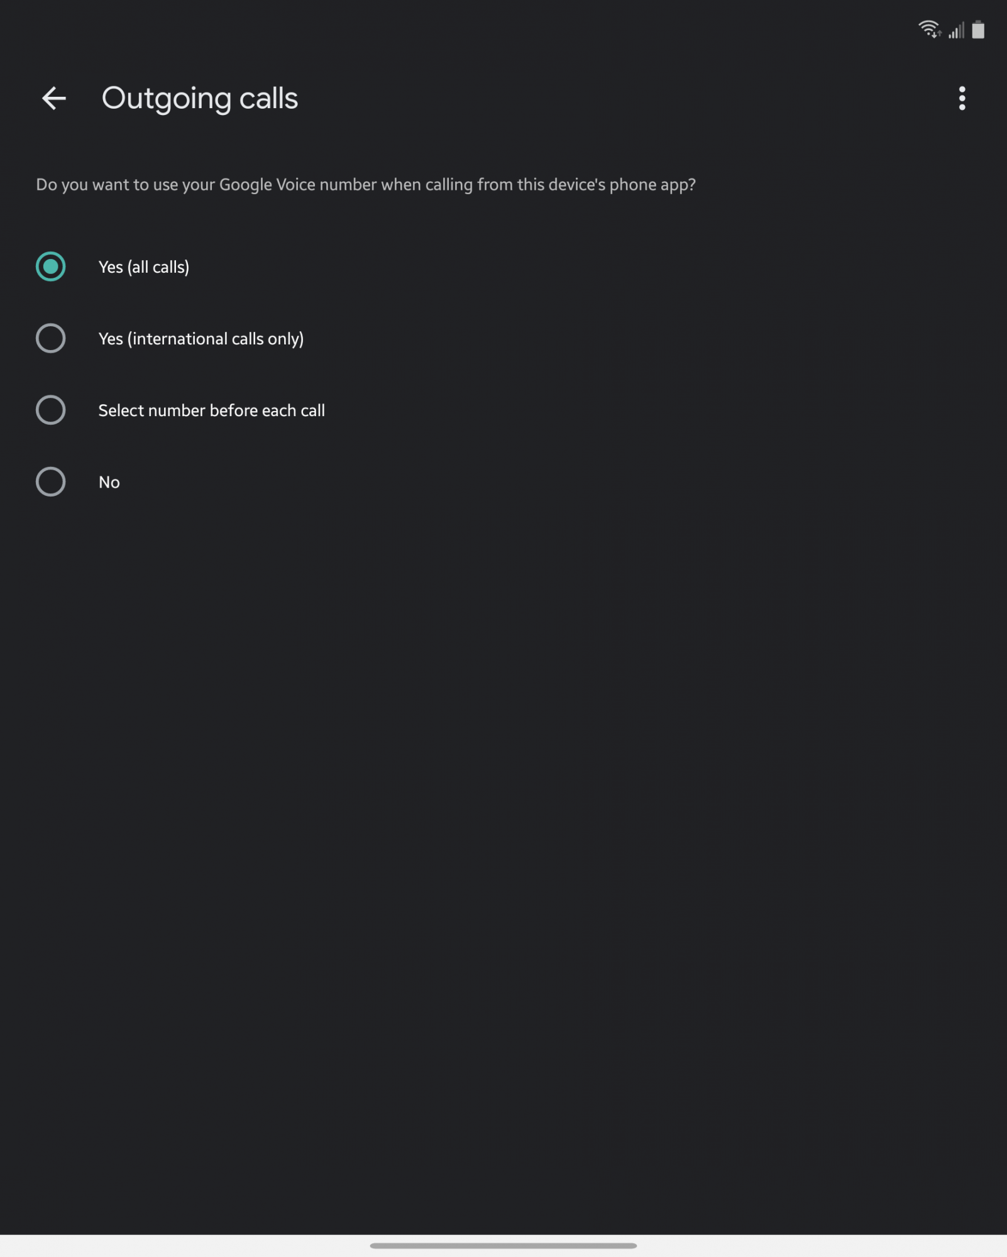Tap the 'No' option label
Image resolution: width=1007 pixels, height=1257 pixels.
point(109,482)
